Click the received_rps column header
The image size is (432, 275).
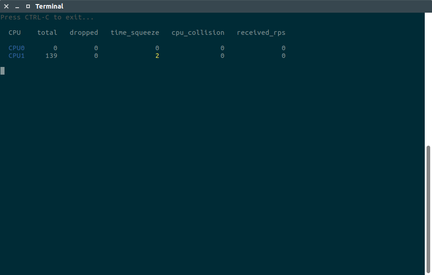click(261, 33)
